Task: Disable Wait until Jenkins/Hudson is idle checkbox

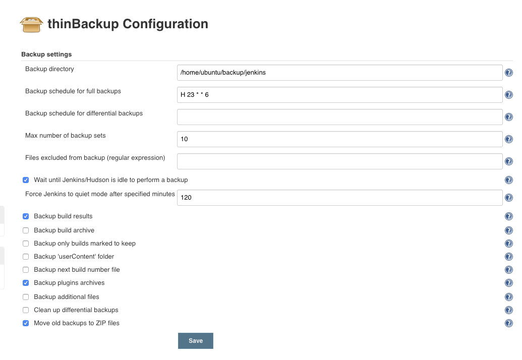Action: (x=26, y=180)
